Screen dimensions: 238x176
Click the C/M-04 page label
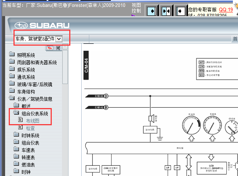[x=86, y=65]
